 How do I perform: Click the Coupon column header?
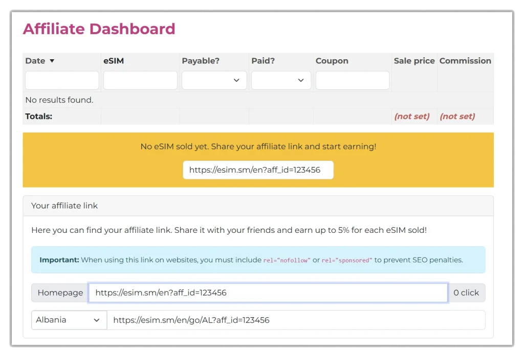click(x=332, y=61)
